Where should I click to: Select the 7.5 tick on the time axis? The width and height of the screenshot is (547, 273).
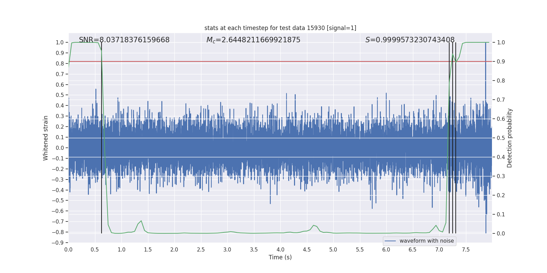[x=466, y=249]
